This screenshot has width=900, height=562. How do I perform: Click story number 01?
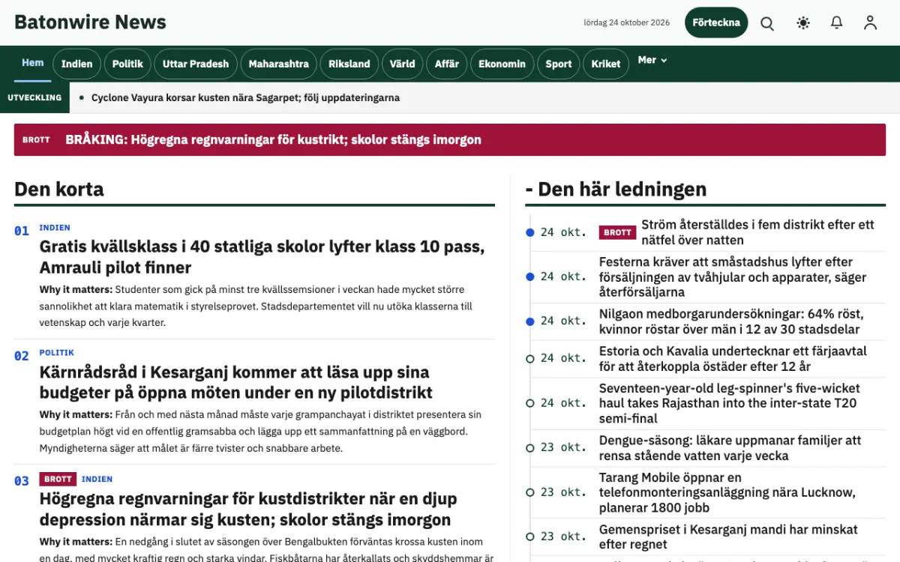coord(22,231)
